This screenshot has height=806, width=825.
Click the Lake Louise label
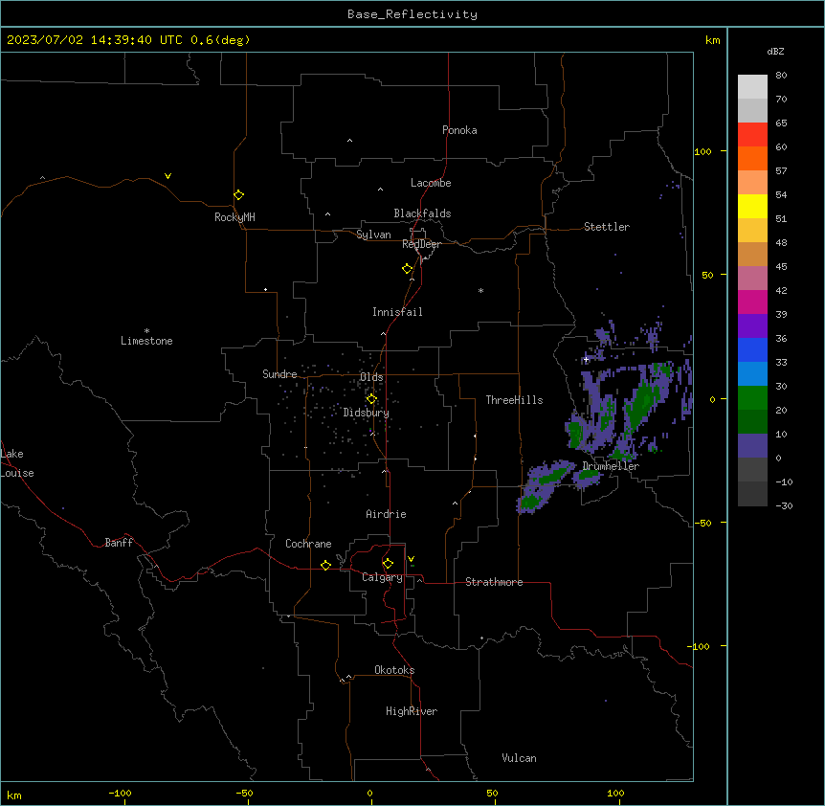(x=17, y=463)
